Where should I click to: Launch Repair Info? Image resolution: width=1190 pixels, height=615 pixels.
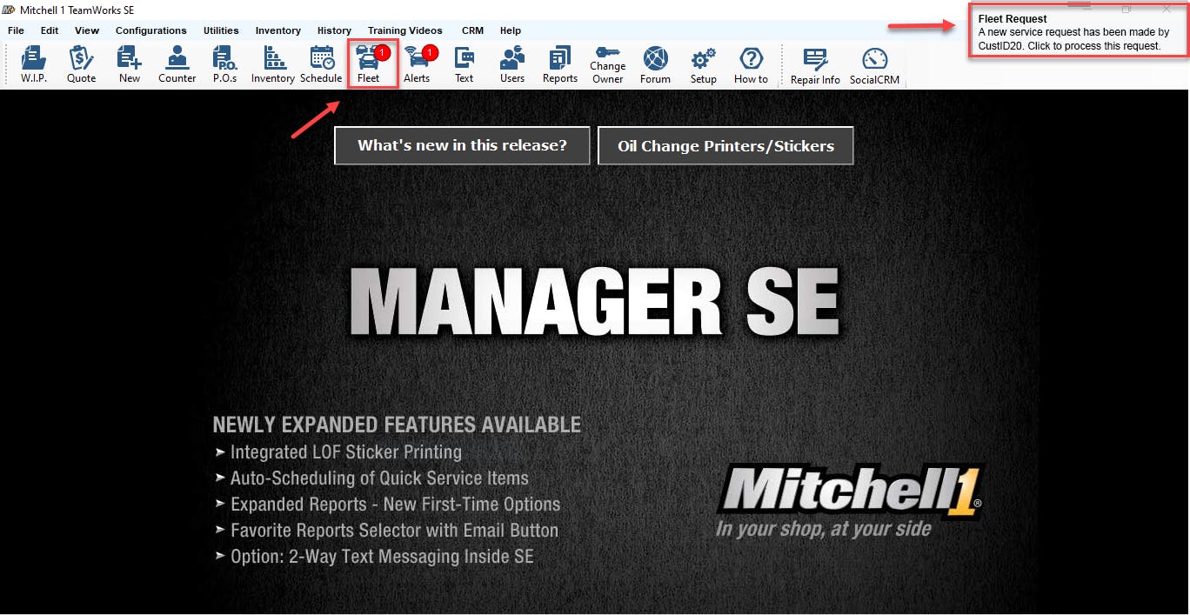(814, 63)
